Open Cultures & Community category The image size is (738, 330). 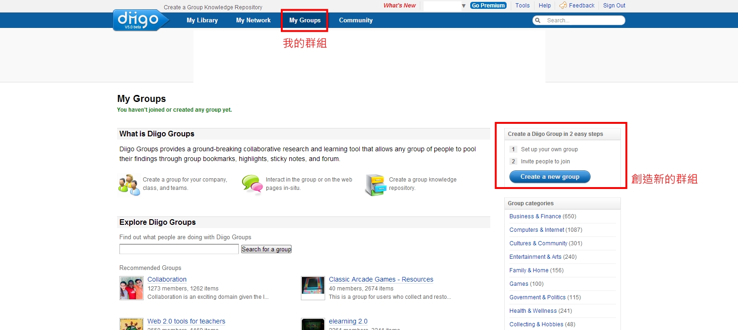[538, 243]
